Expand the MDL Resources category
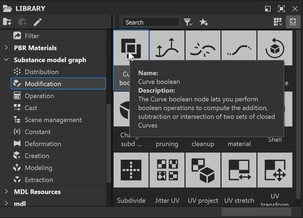This screenshot has width=303, height=218. (6, 192)
